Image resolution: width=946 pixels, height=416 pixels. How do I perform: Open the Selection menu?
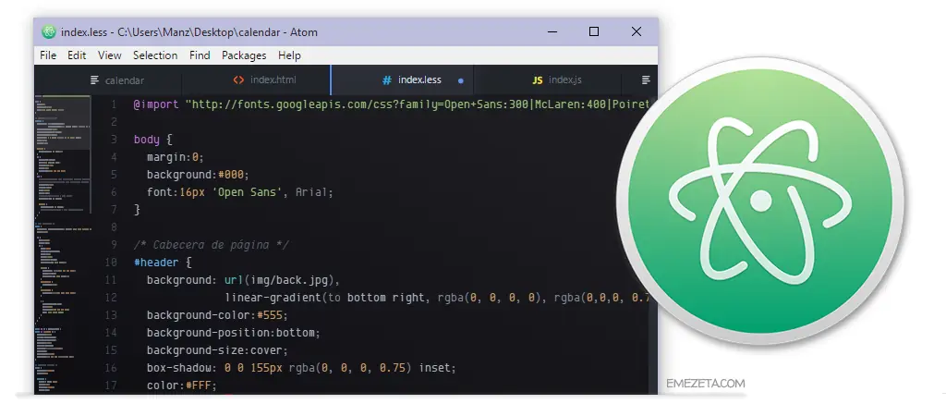click(155, 55)
